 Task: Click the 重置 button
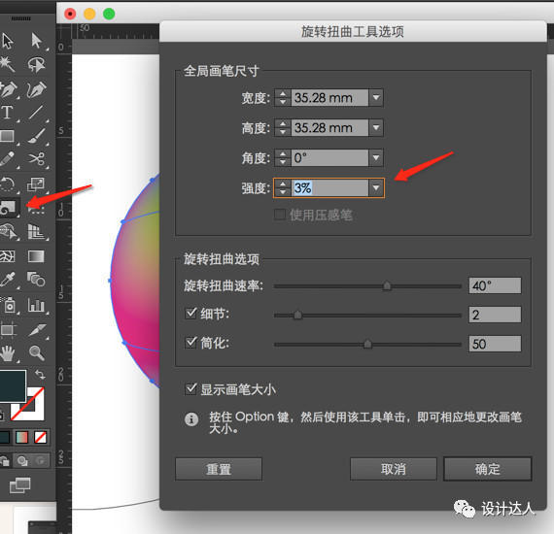click(219, 469)
